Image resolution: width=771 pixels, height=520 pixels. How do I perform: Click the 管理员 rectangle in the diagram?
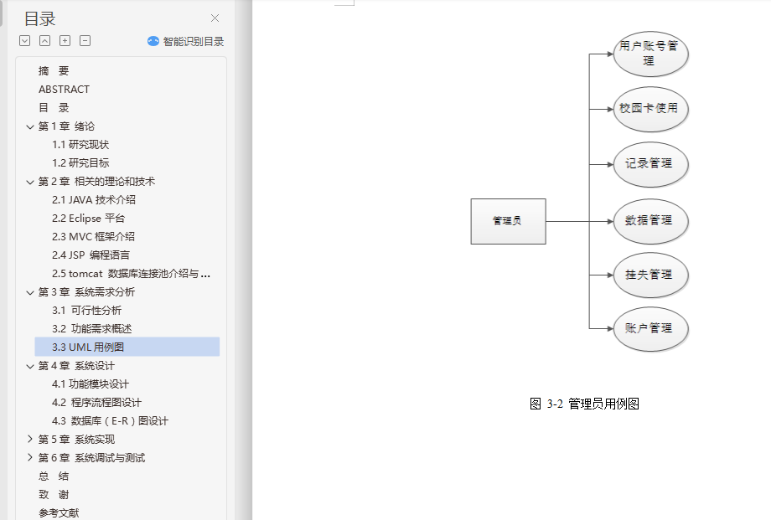click(x=508, y=221)
